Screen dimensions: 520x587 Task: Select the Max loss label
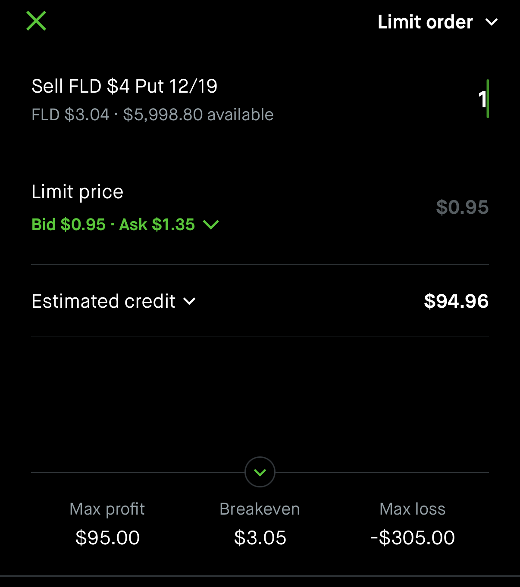click(412, 509)
